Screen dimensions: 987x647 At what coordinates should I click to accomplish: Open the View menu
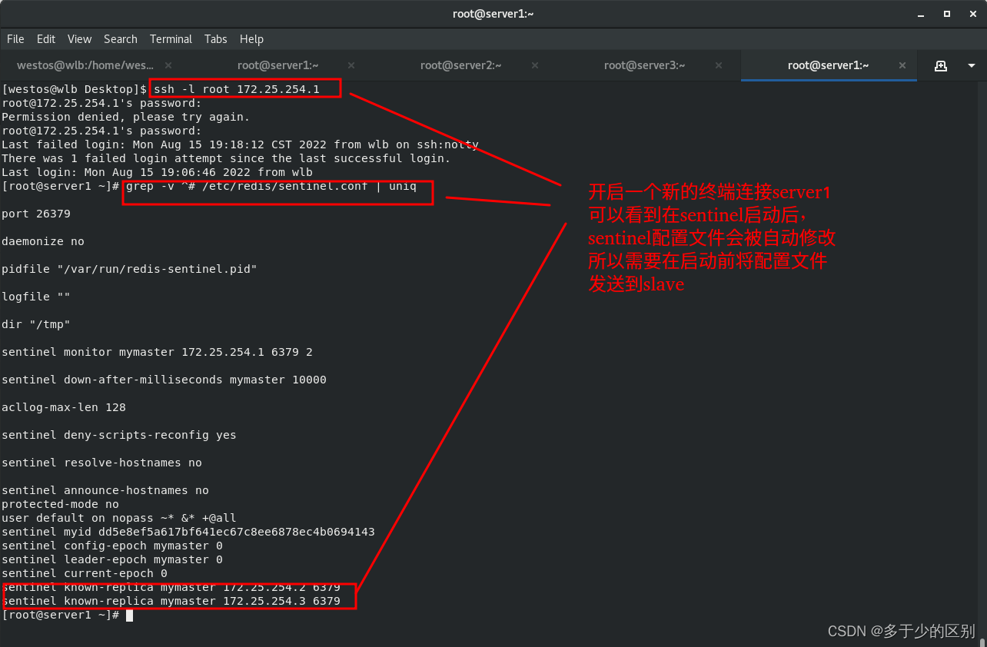click(x=79, y=39)
